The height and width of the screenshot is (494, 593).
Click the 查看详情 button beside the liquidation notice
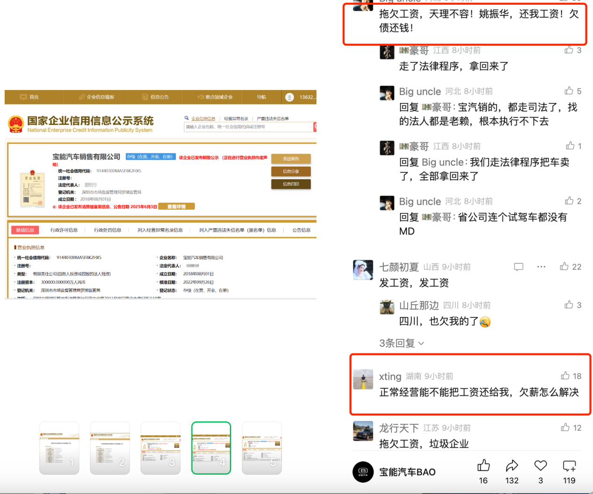click(176, 206)
